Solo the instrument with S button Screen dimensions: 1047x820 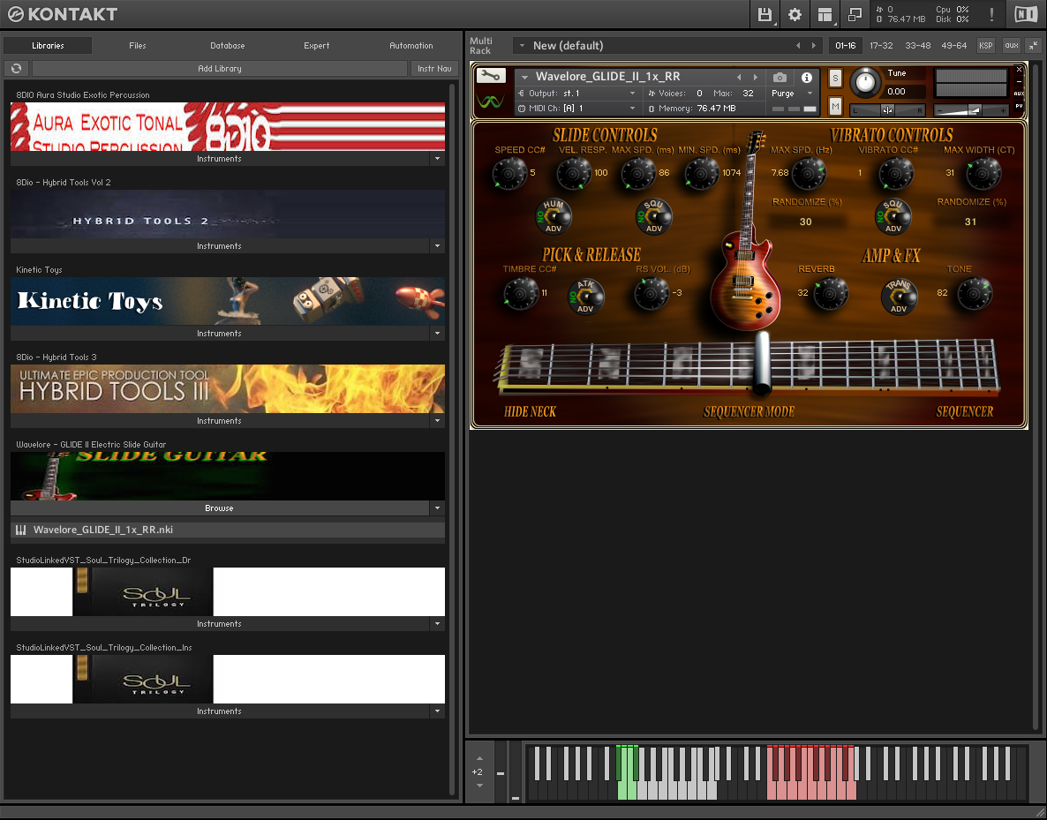click(x=835, y=79)
